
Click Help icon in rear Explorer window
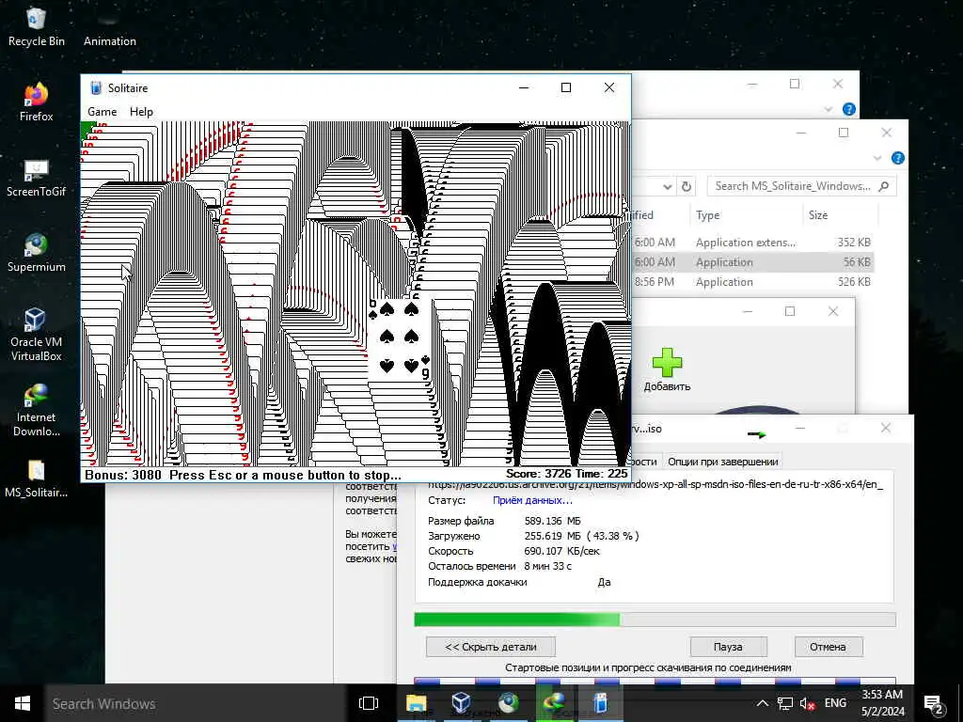click(849, 109)
